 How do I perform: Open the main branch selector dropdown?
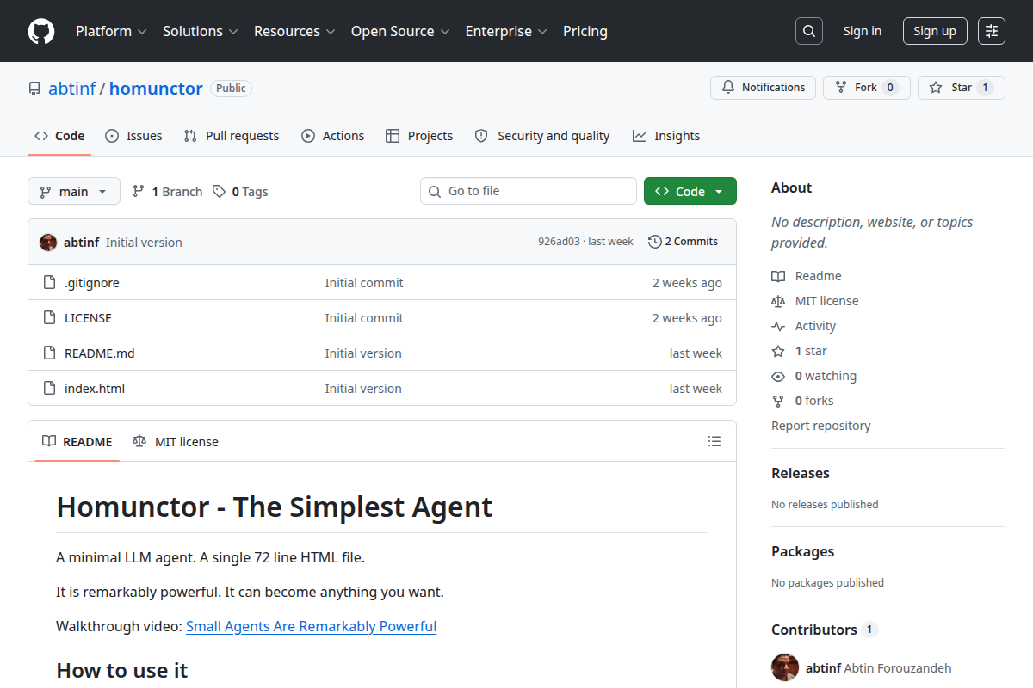click(74, 191)
